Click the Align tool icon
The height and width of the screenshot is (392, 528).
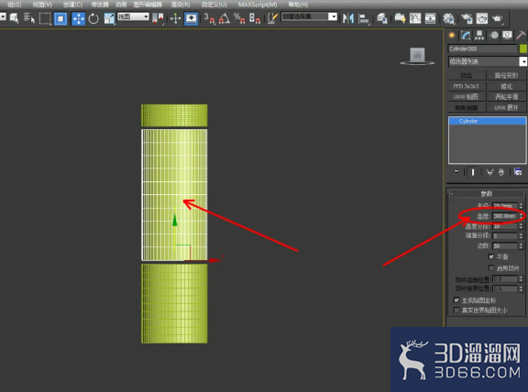[x=364, y=18]
